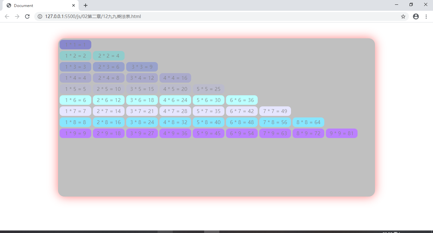
Task: Close the Document tab
Action: click(x=74, y=5)
